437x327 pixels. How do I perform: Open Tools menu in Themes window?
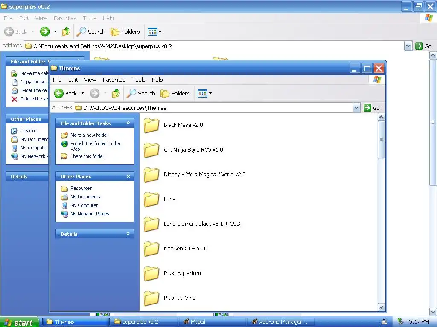tap(139, 80)
